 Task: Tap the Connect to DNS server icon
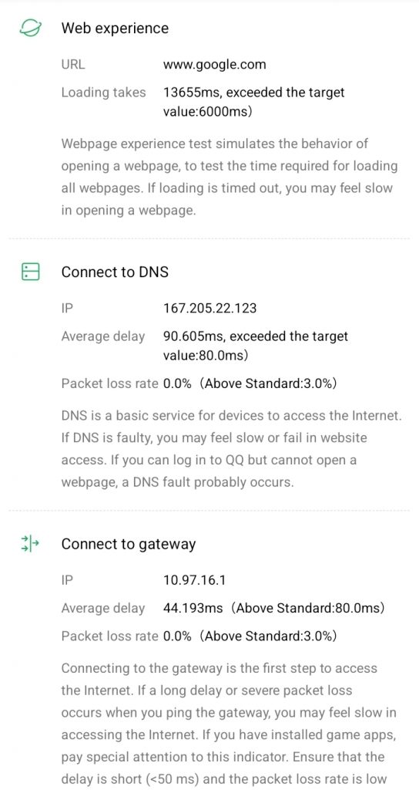pyautogui.click(x=30, y=271)
